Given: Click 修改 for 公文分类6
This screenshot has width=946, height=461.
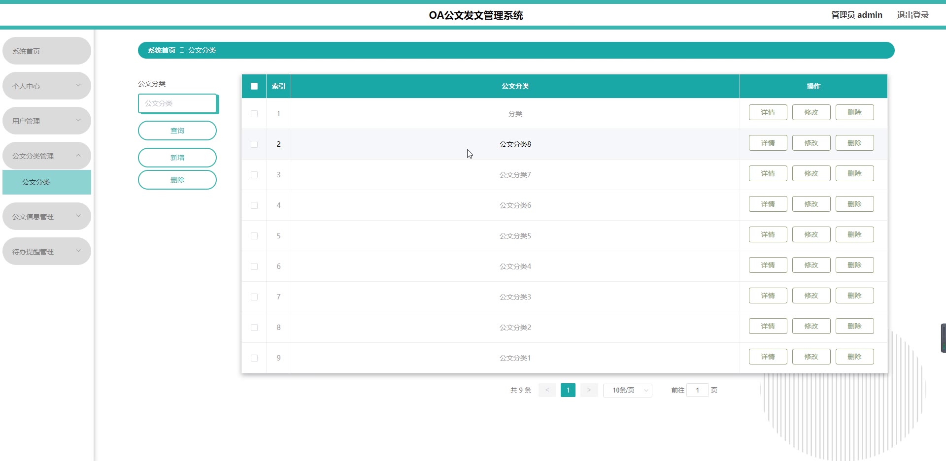Looking at the screenshot, I should 811,204.
